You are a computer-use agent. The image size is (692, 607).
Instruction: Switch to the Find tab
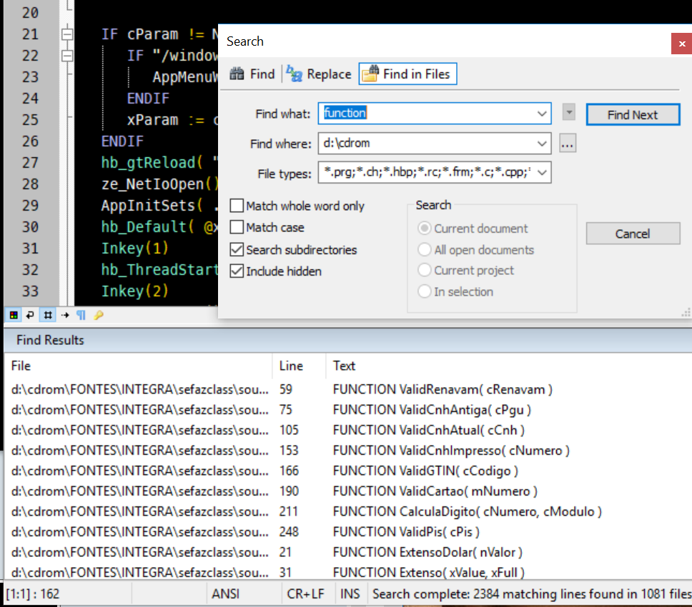(252, 74)
